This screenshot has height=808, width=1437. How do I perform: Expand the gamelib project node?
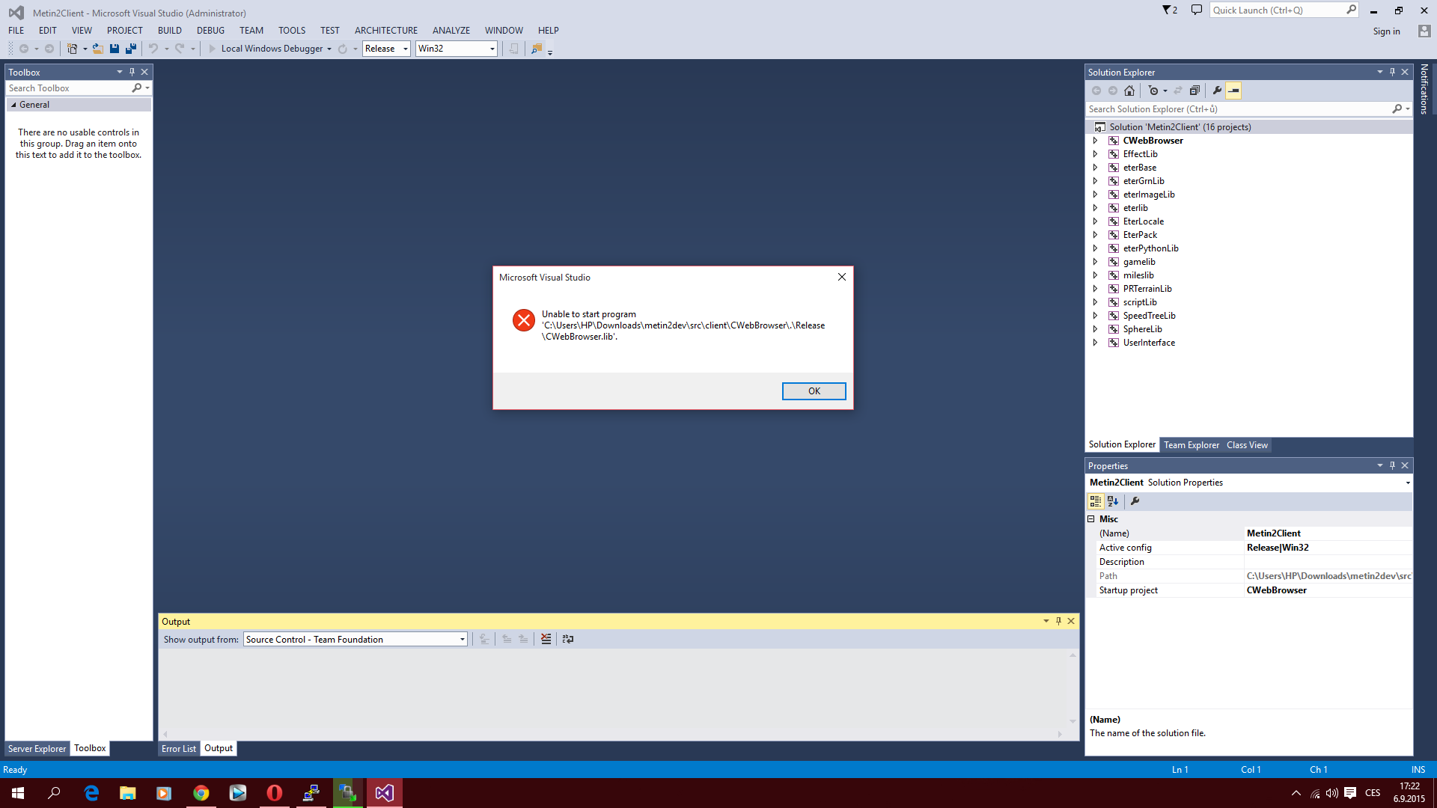click(1095, 262)
